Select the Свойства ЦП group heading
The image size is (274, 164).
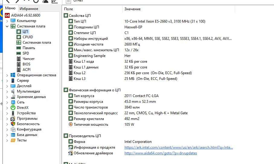coord(80,16)
